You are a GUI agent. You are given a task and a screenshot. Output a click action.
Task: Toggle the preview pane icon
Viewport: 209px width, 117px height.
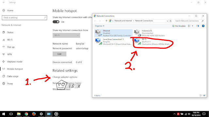198,26
